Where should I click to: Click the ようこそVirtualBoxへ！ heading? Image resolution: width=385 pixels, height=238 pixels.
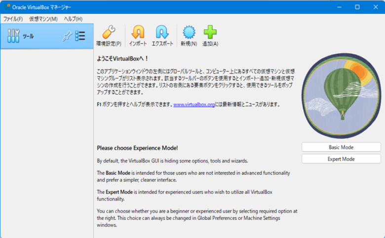tap(122, 59)
